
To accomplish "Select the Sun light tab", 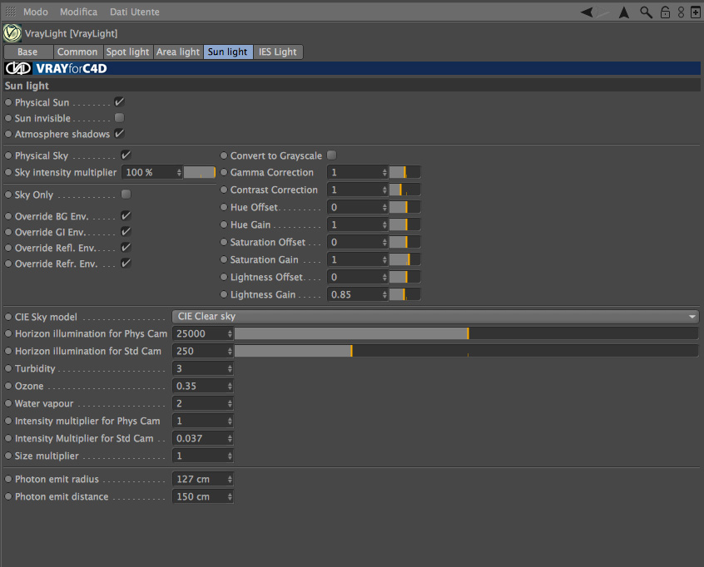I will [x=228, y=52].
